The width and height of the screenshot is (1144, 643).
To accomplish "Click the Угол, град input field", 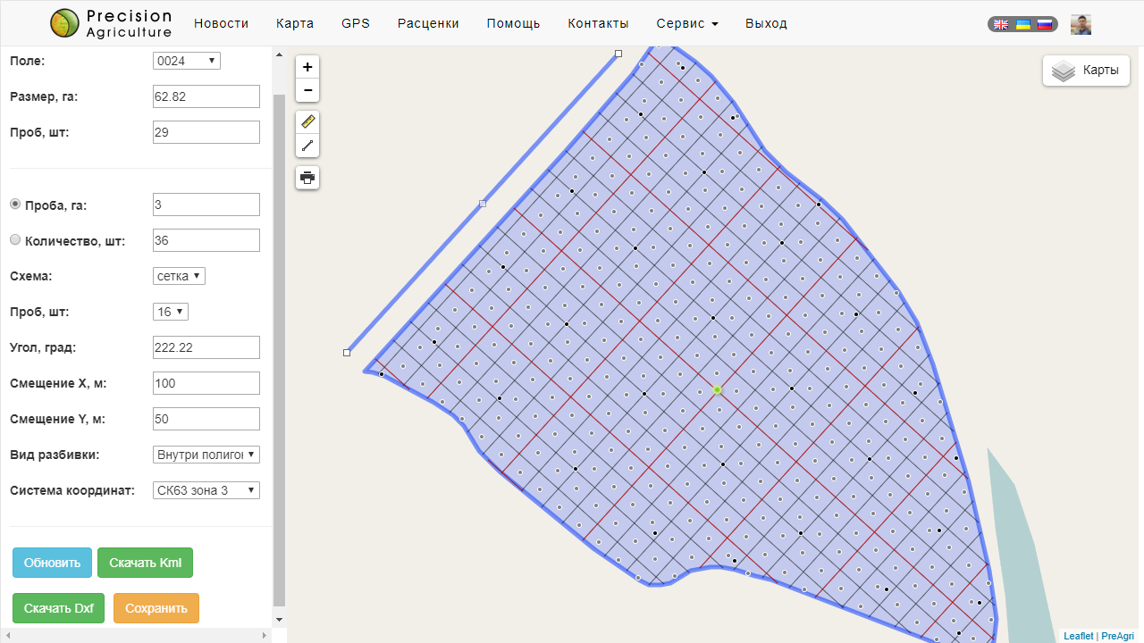I will (x=206, y=347).
